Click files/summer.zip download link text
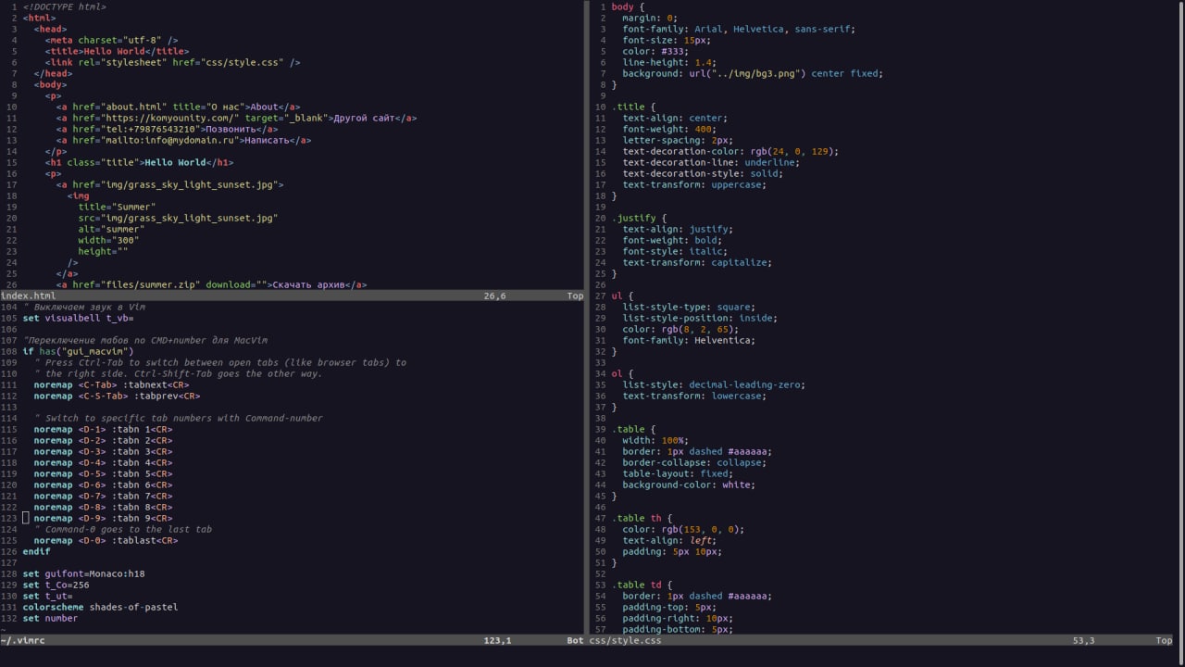Viewport: 1185px width, 667px height. click(x=308, y=284)
